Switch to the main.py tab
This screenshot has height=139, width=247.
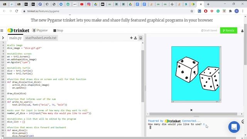point(15,38)
